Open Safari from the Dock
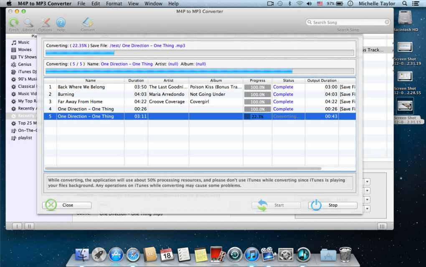426x267 pixels. [x=133, y=255]
